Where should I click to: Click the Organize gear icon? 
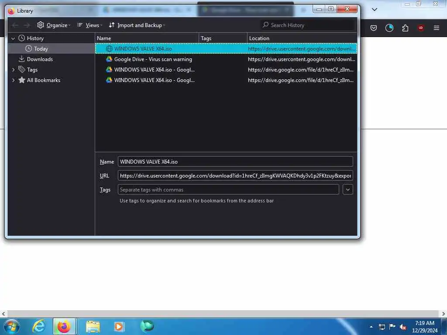41,25
